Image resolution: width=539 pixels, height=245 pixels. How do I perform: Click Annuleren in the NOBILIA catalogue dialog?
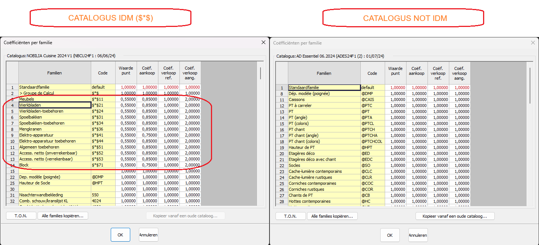coord(148,235)
